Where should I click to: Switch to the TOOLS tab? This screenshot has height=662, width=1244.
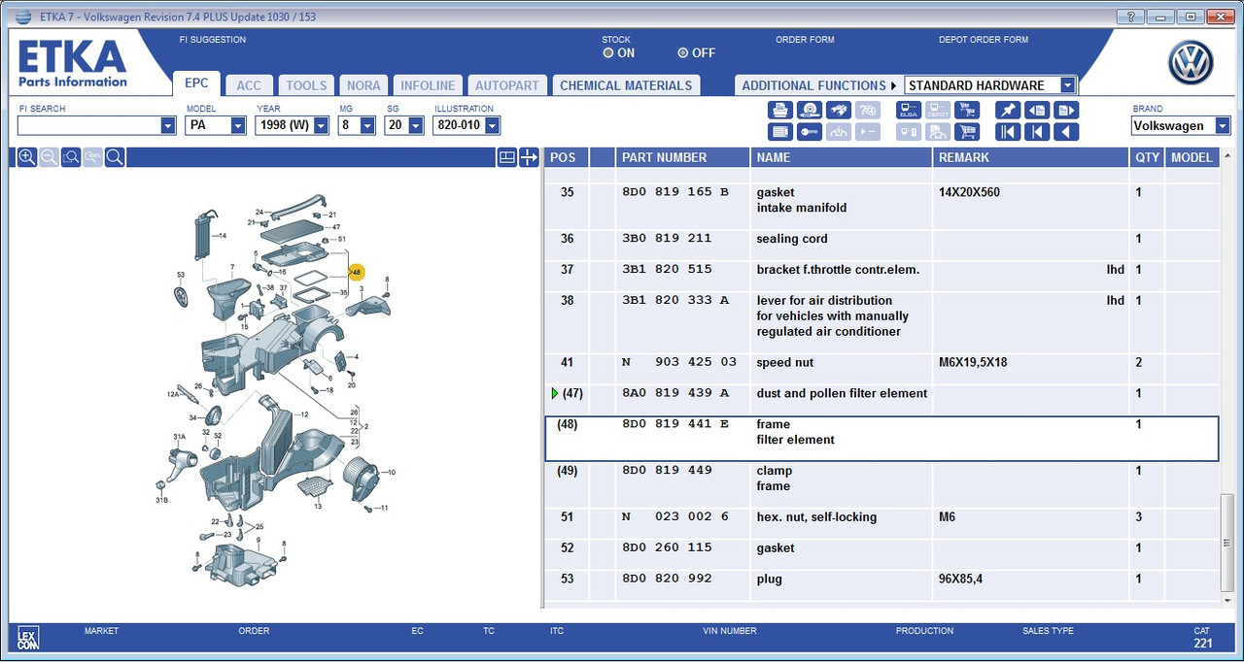[306, 85]
